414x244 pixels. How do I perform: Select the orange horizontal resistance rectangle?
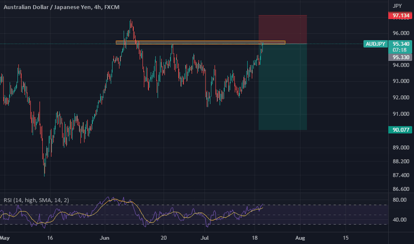pyautogui.click(x=200, y=43)
